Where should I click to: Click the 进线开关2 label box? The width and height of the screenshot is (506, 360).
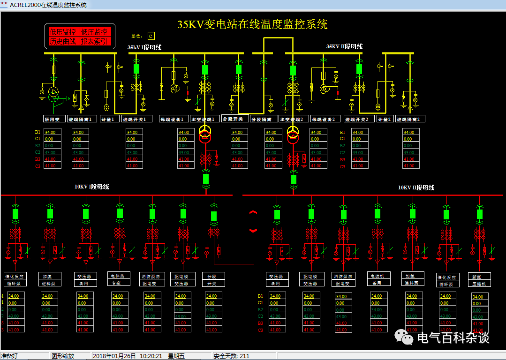359,119
